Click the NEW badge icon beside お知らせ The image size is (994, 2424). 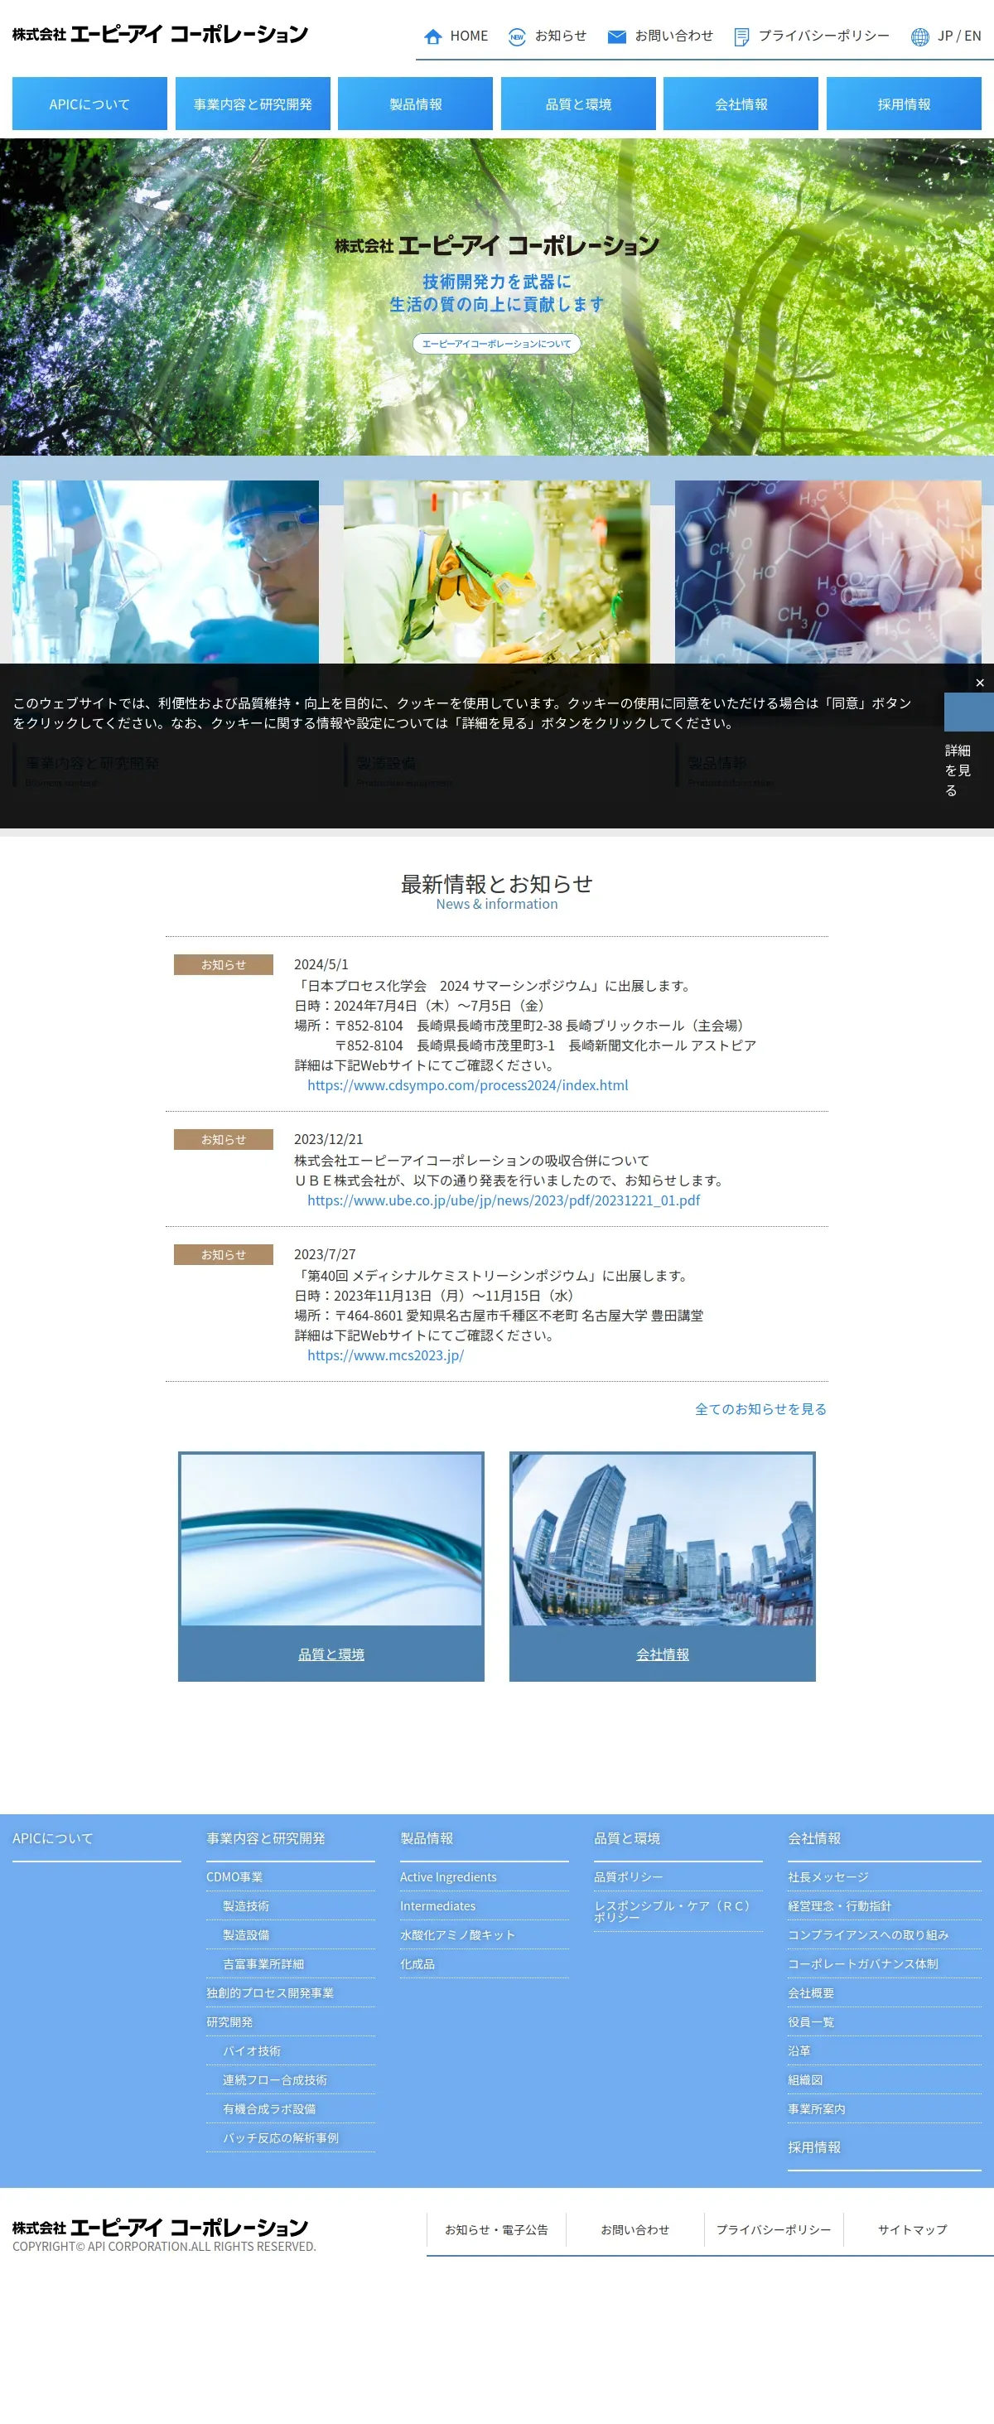pos(517,36)
